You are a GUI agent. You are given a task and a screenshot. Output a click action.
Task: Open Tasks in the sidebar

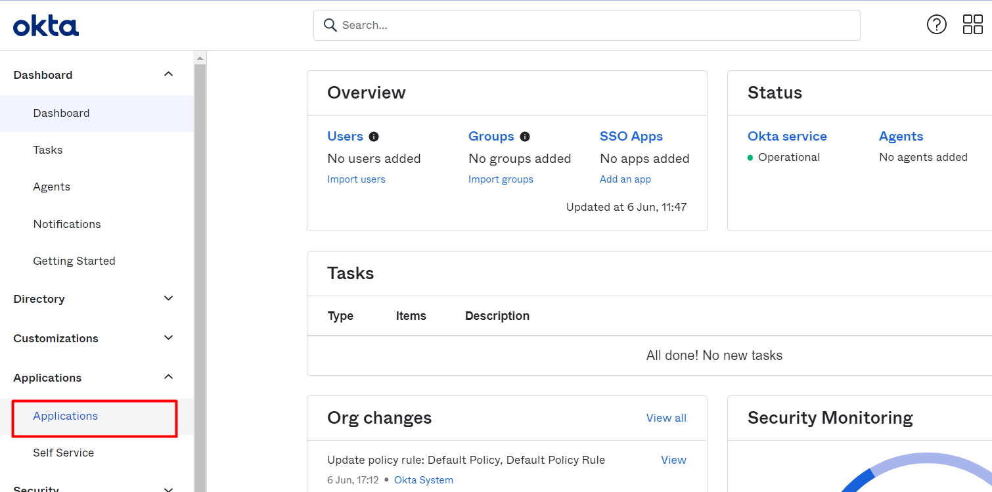(48, 150)
